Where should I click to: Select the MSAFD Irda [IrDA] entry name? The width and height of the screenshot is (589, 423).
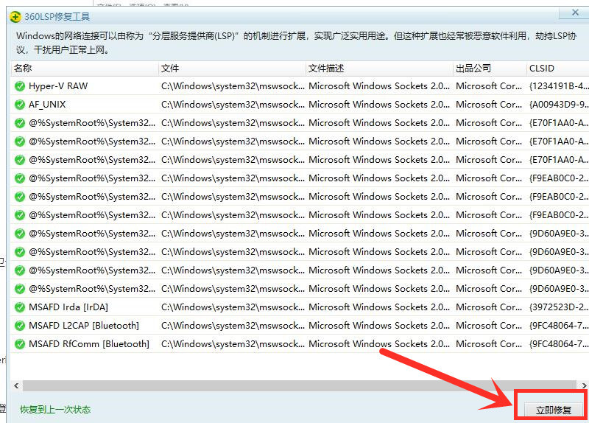[x=68, y=307]
